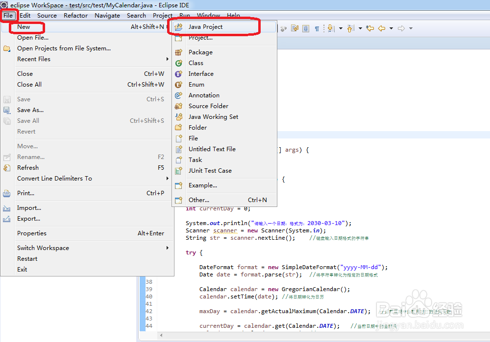Click the Package icon in submenu
Viewport: 490px width, 342px height.
178,52
